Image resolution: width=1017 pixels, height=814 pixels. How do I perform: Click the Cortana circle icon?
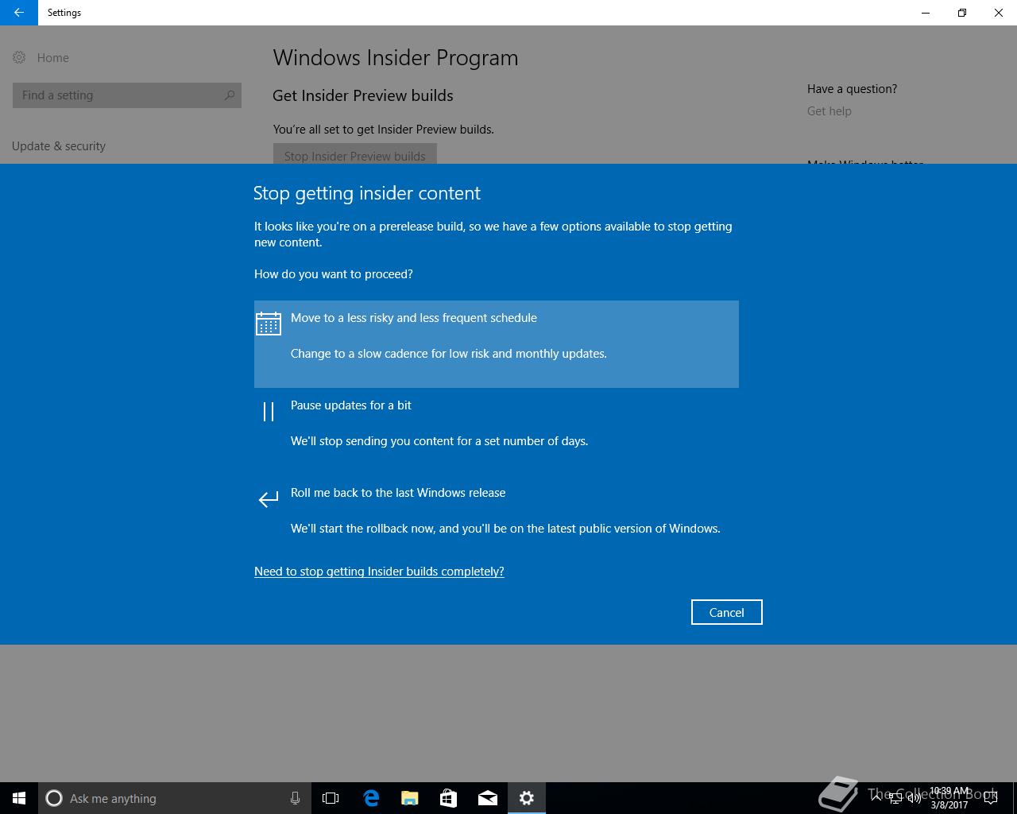(x=54, y=798)
